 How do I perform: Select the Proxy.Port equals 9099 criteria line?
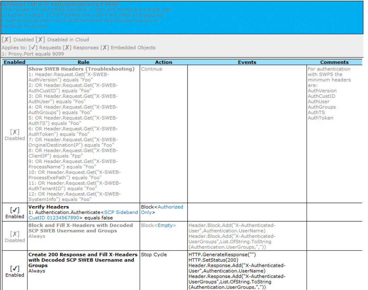[x=33, y=54]
